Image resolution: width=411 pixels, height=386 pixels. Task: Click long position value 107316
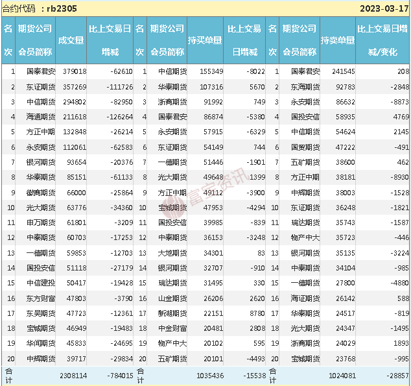coord(211,87)
